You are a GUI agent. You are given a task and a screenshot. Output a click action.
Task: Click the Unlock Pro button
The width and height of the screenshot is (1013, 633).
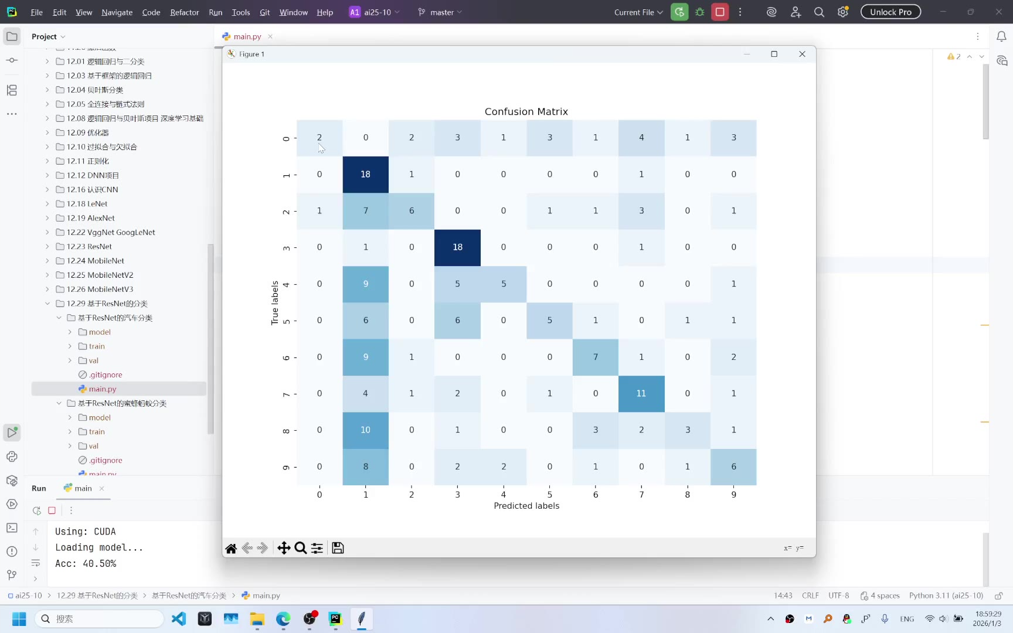pos(890,12)
